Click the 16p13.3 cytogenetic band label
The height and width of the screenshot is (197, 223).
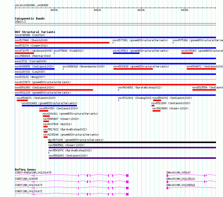click(20, 21)
